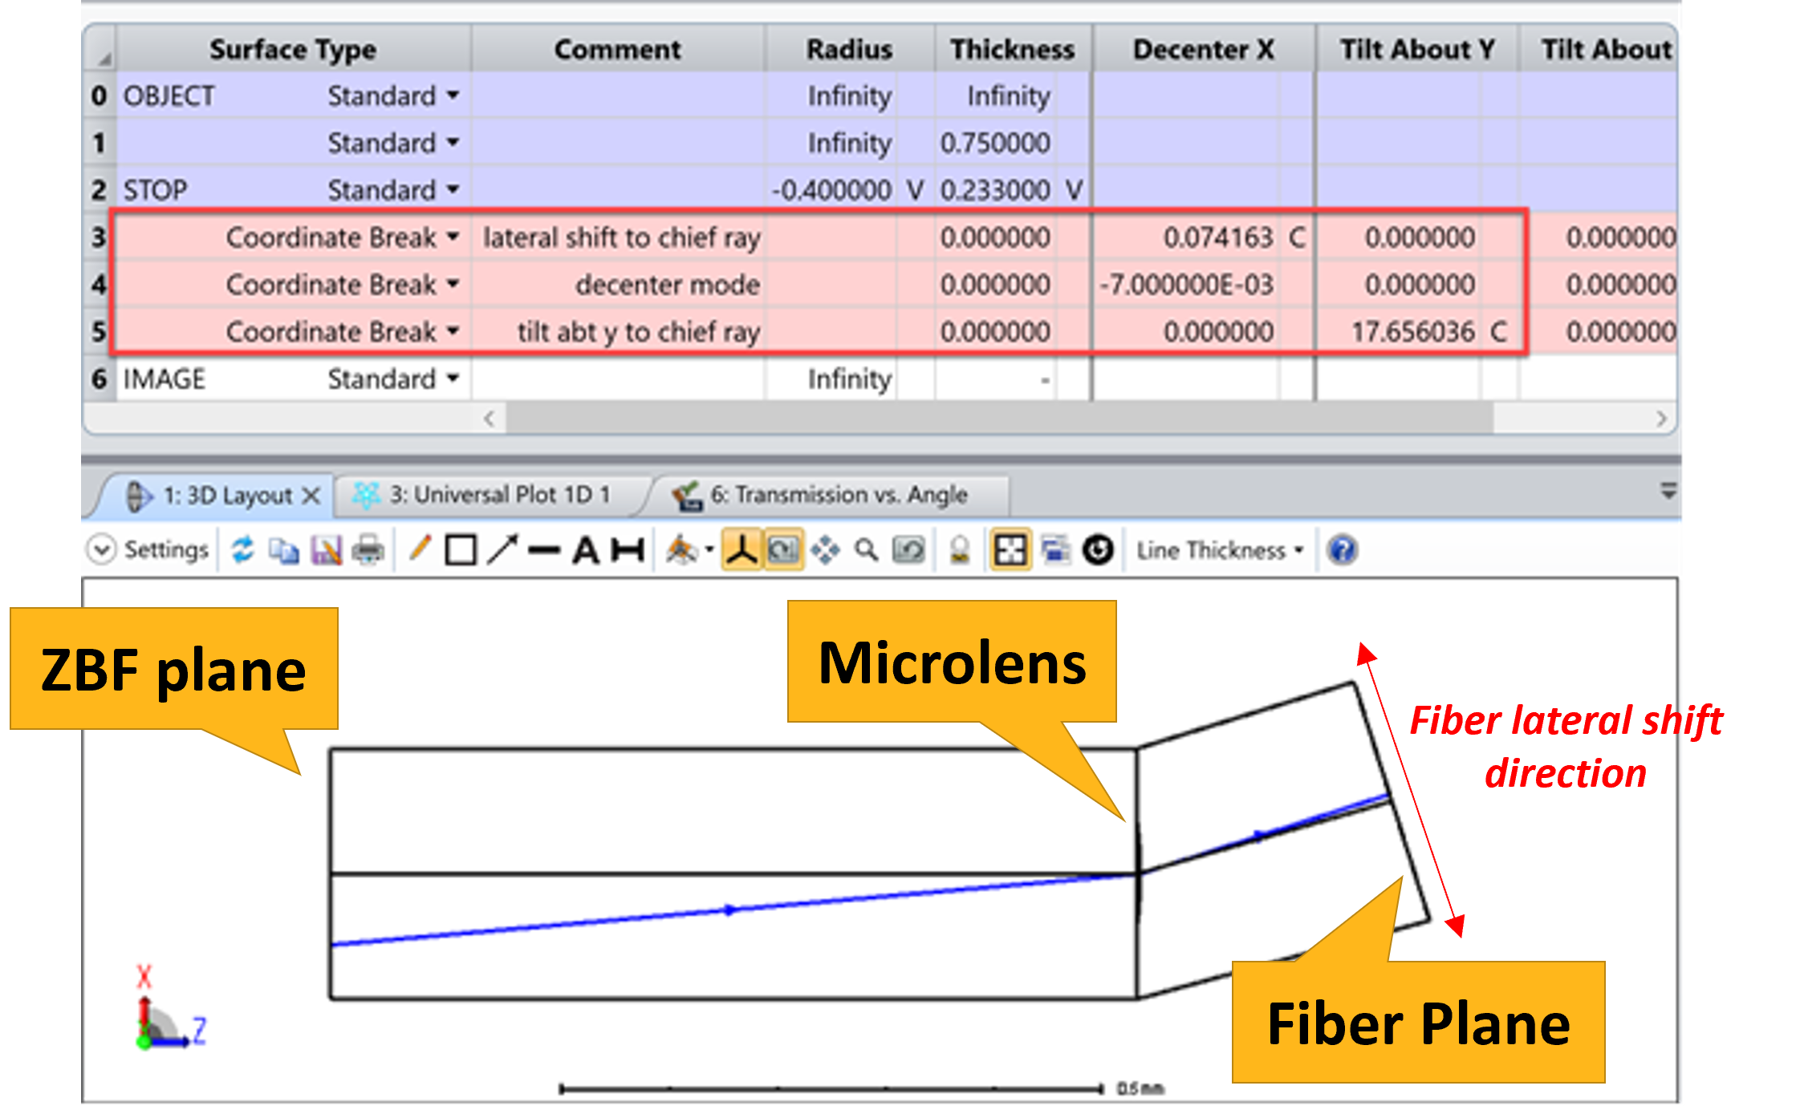
Task: Toggle the highlighted axis triad display button
Action: pyautogui.click(x=742, y=550)
